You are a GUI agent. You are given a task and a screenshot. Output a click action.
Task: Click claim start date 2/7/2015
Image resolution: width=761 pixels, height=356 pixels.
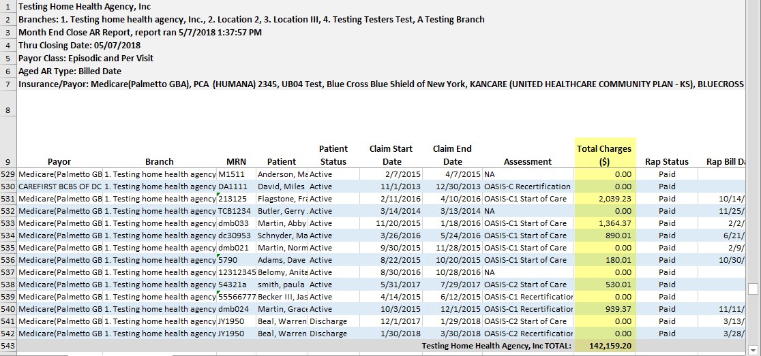(x=391, y=174)
